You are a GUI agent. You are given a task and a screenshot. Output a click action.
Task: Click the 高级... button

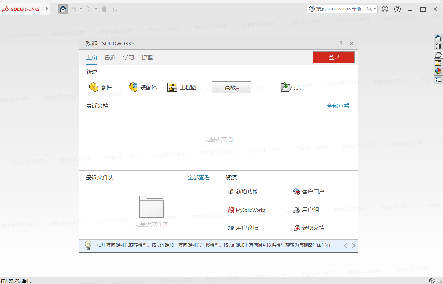click(x=231, y=87)
